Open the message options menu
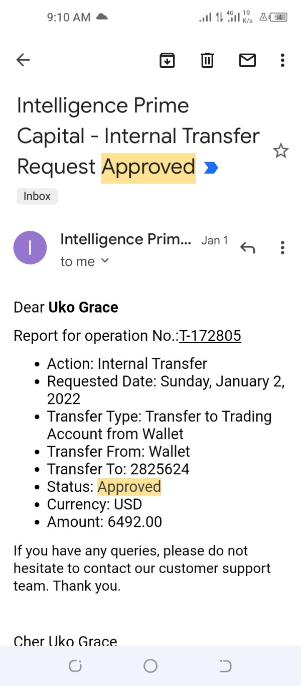 tap(282, 247)
